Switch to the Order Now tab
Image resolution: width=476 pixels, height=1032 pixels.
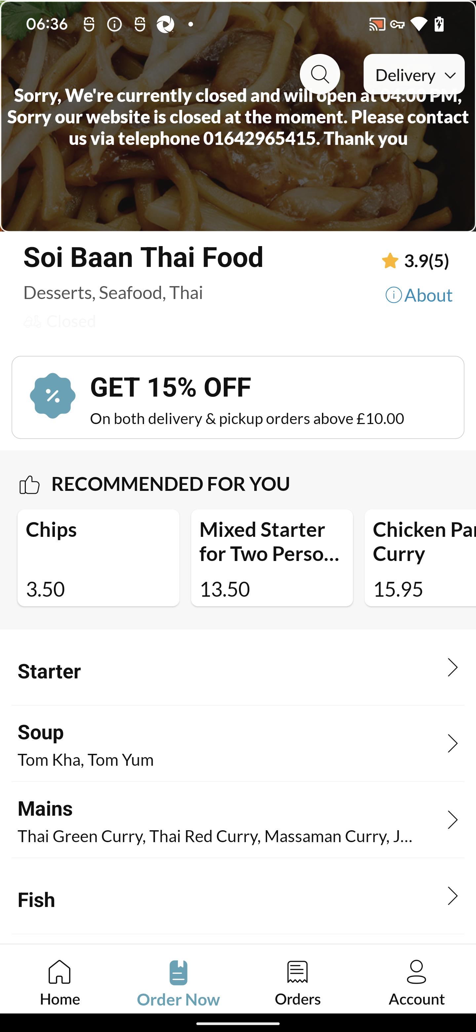(x=178, y=983)
